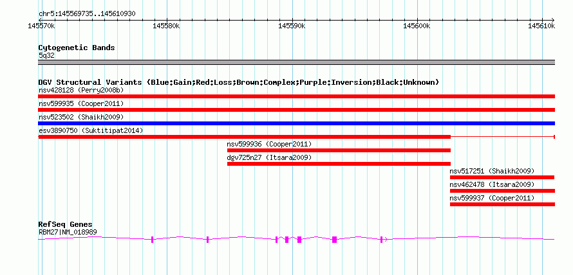The height and width of the screenshot is (275, 573).
Task: Click the DGV Structural Variants track title
Action: (x=239, y=82)
